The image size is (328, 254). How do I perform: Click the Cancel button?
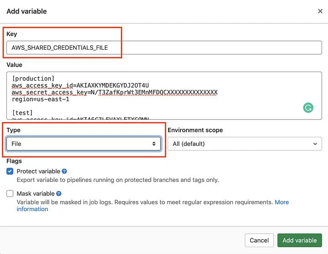pyautogui.click(x=259, y=240)
